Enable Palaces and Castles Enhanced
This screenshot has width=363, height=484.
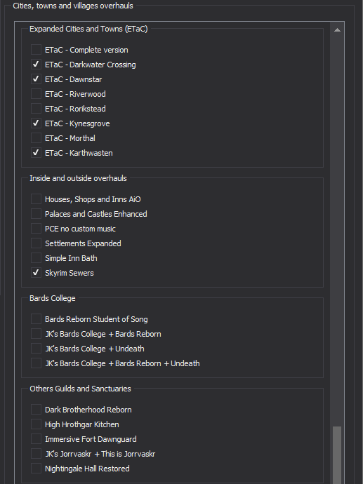(x=36, y=214)
